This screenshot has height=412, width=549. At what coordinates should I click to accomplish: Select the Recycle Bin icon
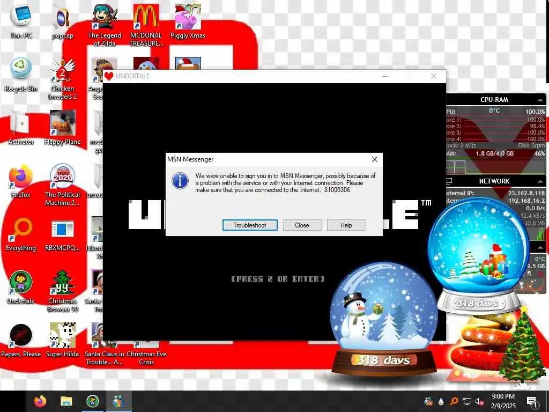click(x=21, y=75)
